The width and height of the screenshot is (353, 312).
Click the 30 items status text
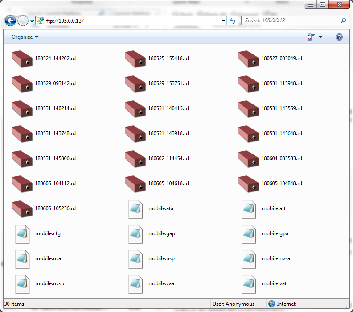click(x=14, y=304)
